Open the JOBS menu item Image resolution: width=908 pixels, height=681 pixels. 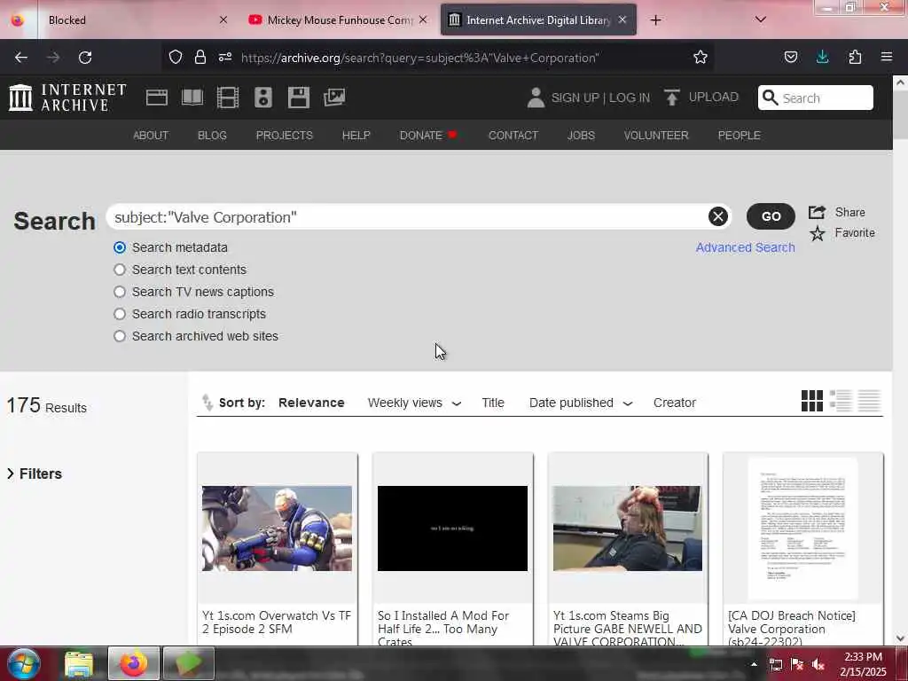(x=581, y=135)
